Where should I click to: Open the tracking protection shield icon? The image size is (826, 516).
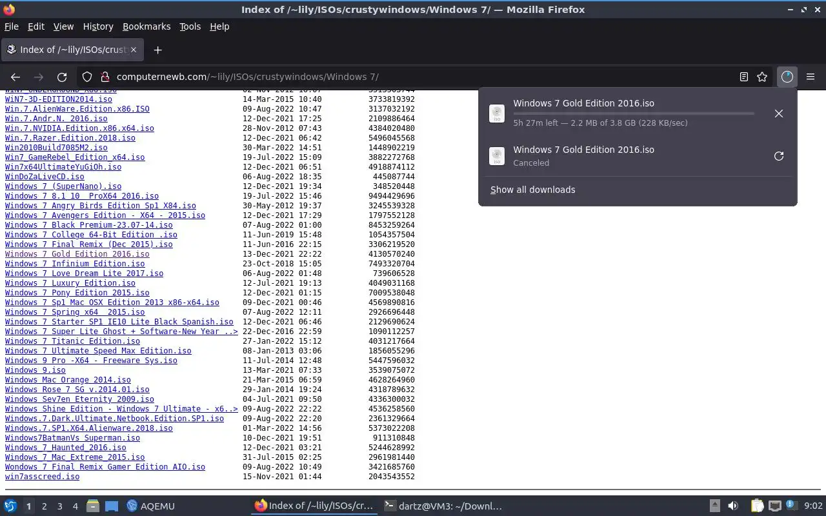coord(87,77)
